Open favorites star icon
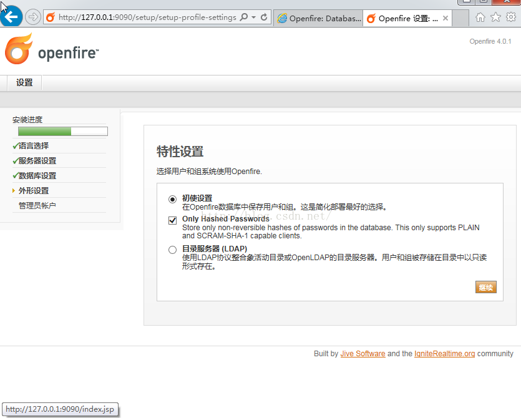The height and width of the screenshot is (418, 521). (495, 17)
